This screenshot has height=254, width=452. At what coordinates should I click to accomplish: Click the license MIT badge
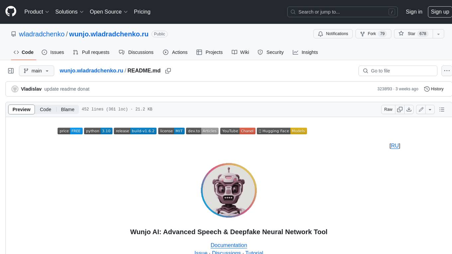pos(171,131)
